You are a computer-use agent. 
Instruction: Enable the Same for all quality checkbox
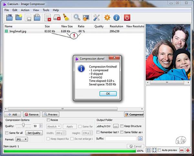click(7, 133)
